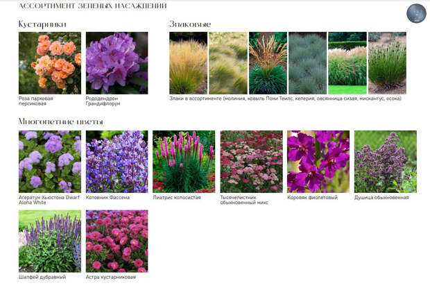Select the first golden grass image

[189, 63]
